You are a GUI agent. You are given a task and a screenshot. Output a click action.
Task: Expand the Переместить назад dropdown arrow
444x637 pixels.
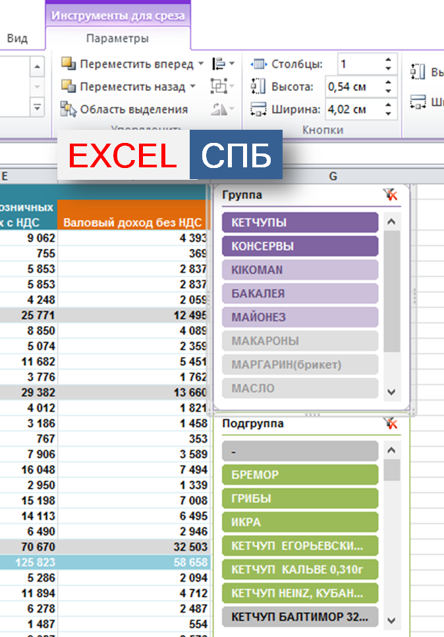point(192,87)
